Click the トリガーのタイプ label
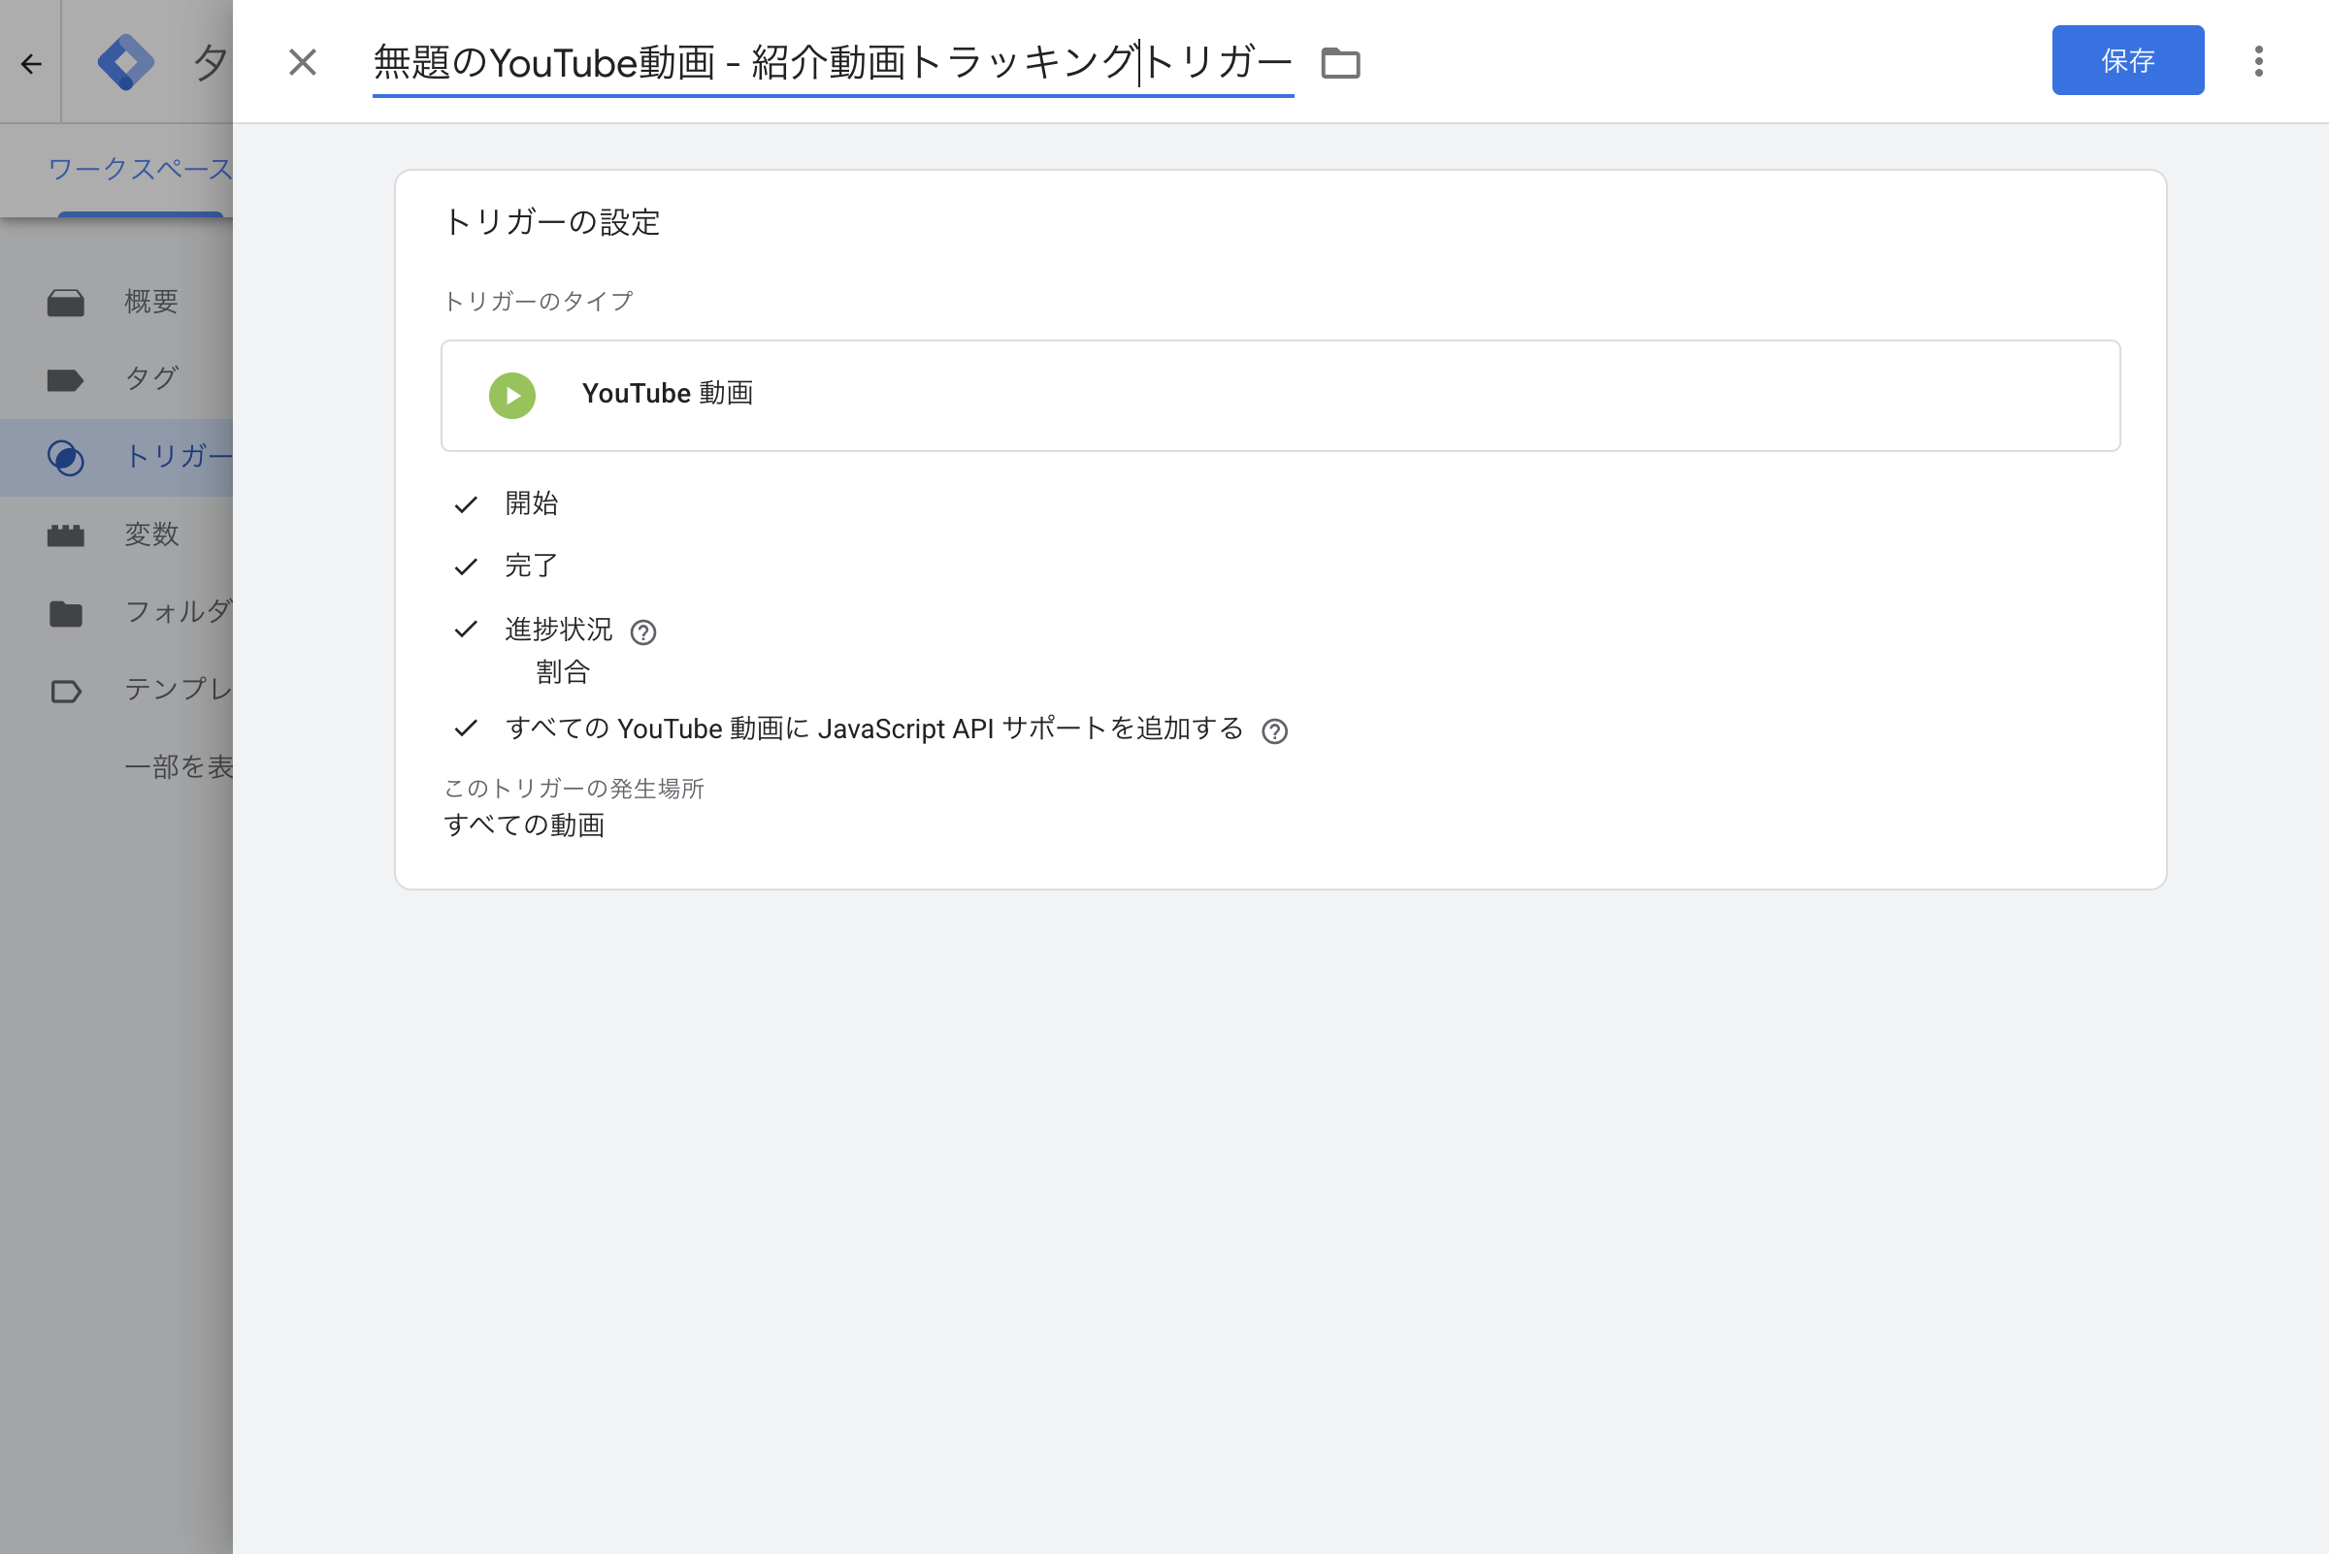The image size is (2329, 1554). [539, 302]
